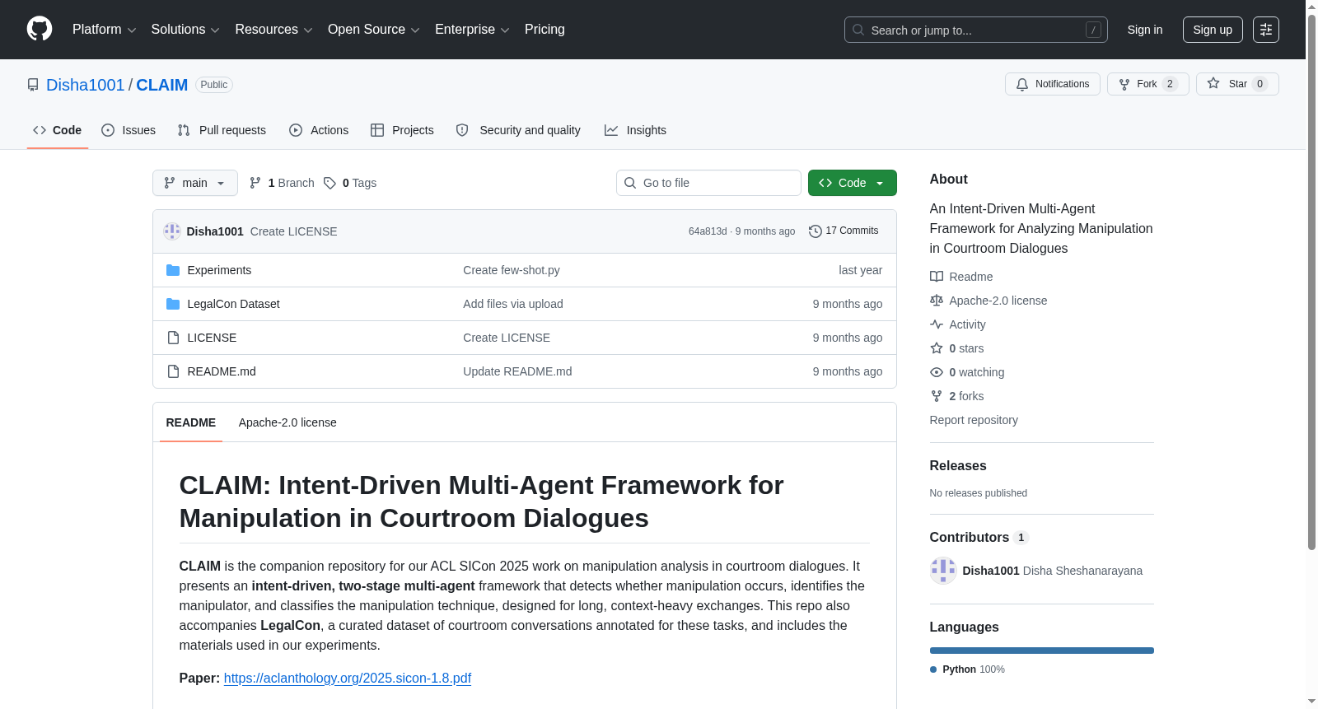Screen dimensions: 1318x709
Task: Click the Search or jump to field
Action: click(976, 30)
